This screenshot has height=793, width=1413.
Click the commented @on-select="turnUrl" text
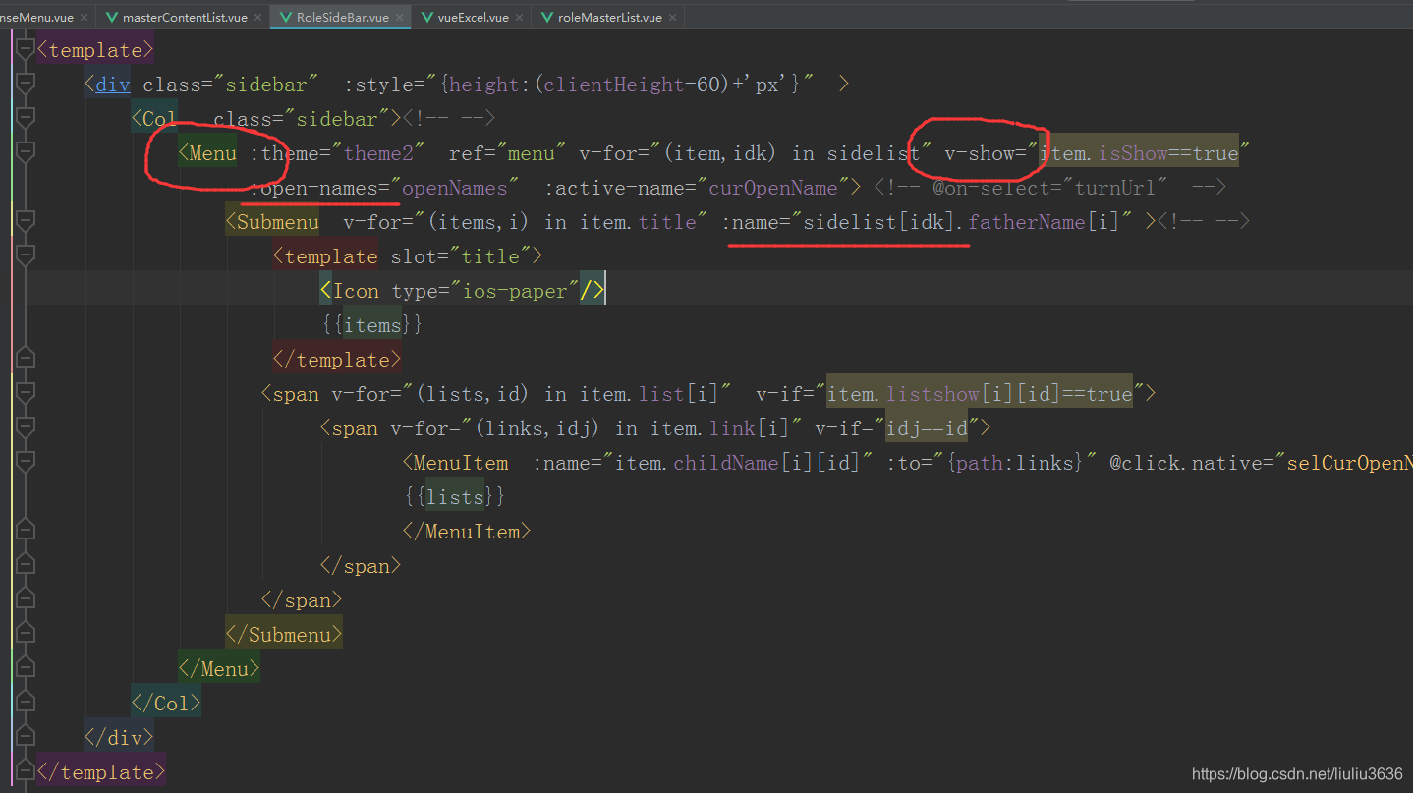1049,188
